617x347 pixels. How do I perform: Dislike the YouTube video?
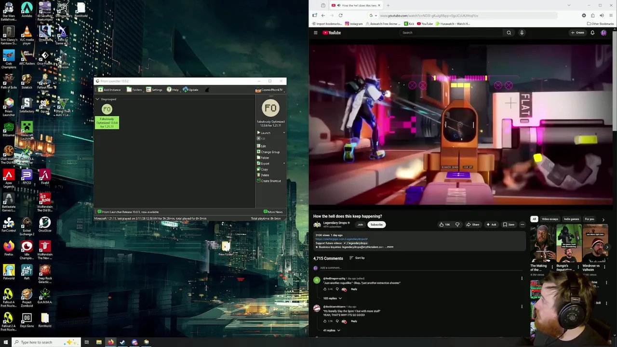457,225
